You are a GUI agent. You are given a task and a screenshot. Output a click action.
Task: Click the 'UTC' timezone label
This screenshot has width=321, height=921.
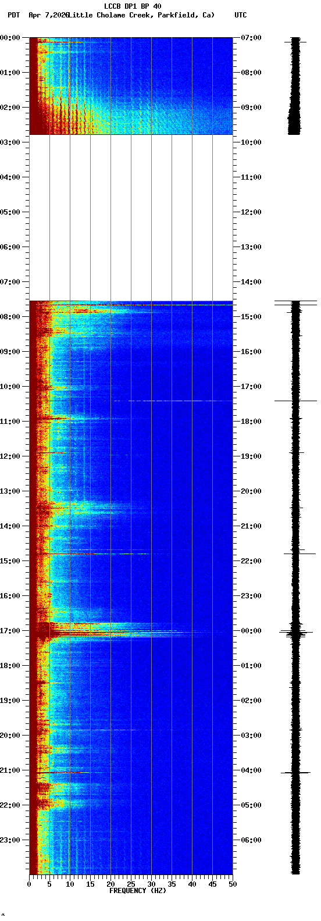pyautogui.click(x=241, y=15)
